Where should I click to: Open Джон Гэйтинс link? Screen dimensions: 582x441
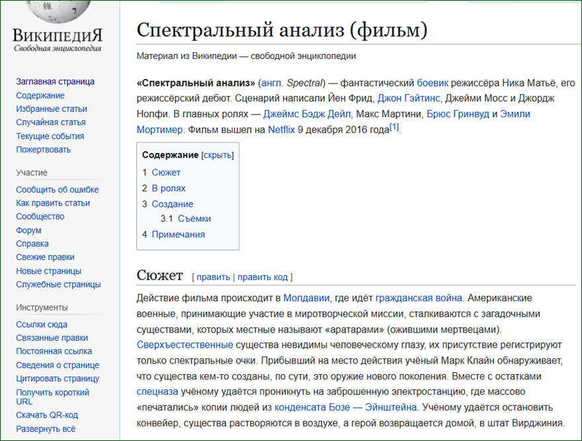click(x=409, y=99)
